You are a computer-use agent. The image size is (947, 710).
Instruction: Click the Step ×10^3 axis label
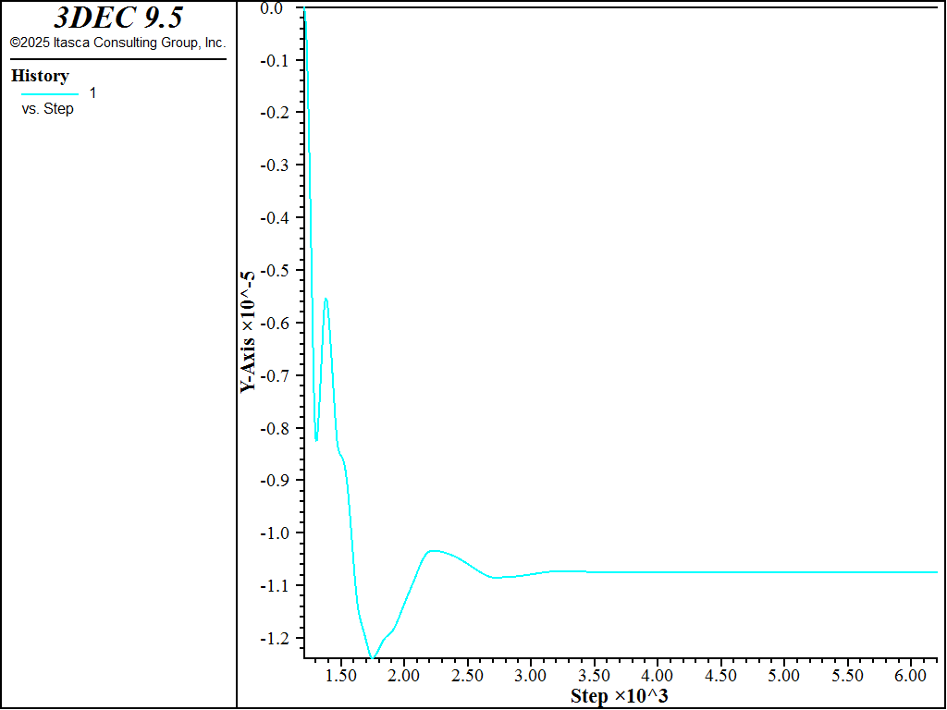619,695
